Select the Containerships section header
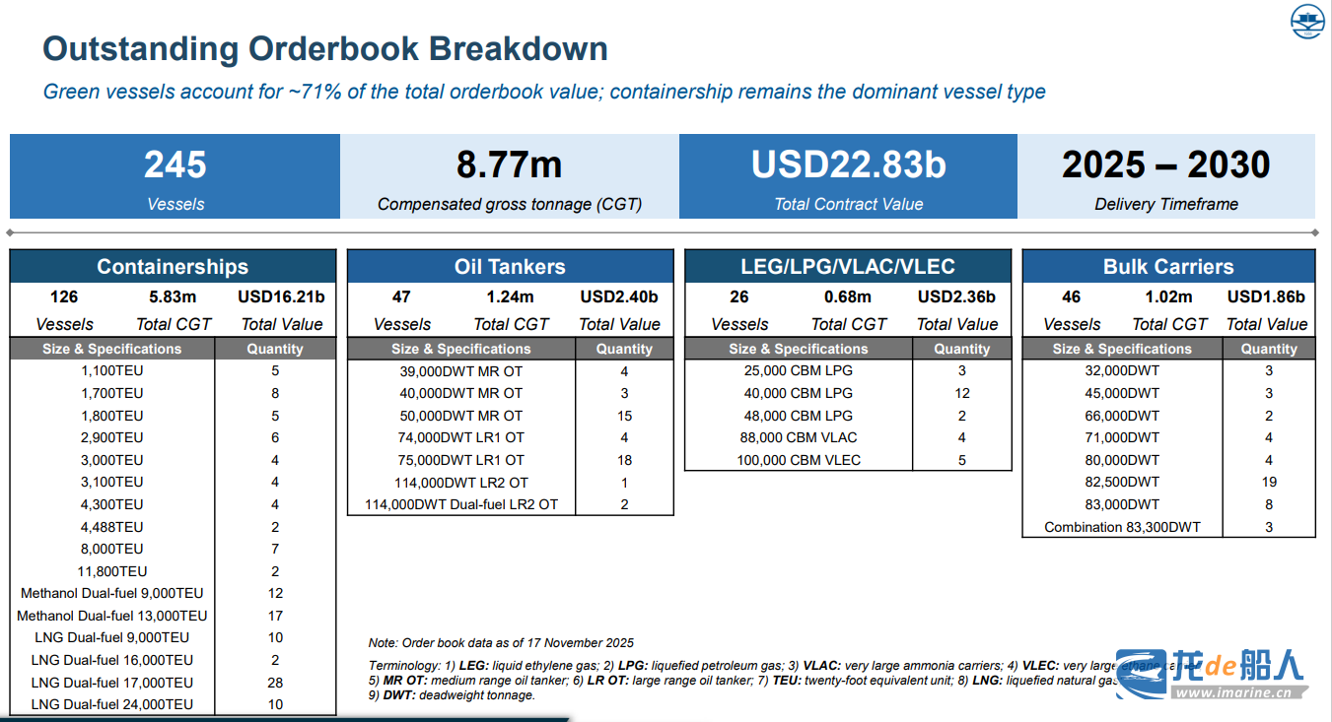 coord(173,267)
